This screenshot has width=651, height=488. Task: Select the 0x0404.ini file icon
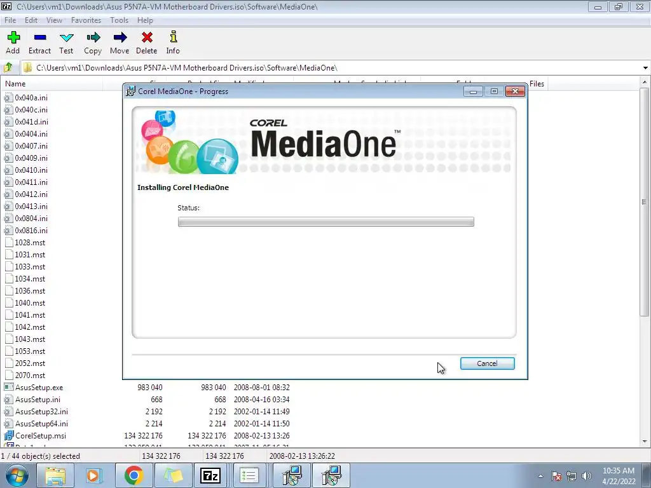(8, 133)
